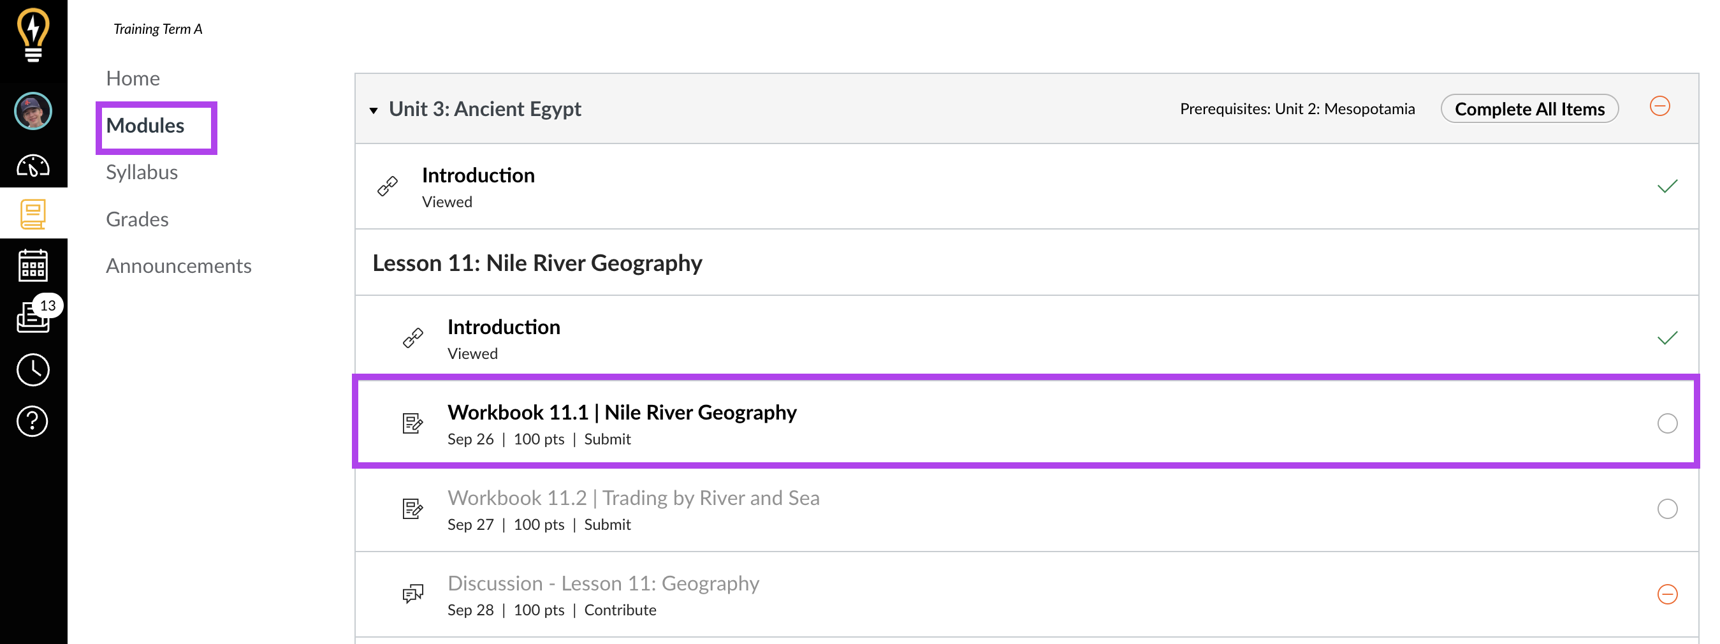Viewport: 1720px width, 644px height.
Task: Open Syllabus in the course menu
Action: 142,172
